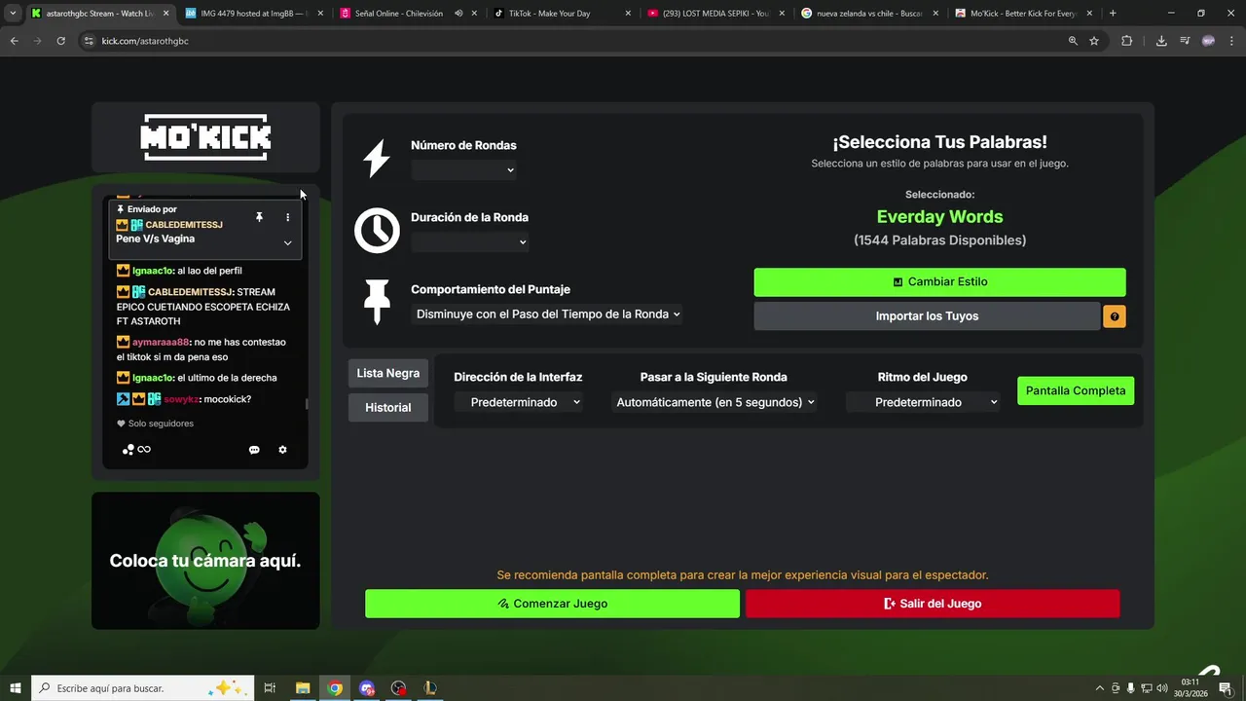Open notification center on taskbar
The image size is (1246, 701).
1226,688
